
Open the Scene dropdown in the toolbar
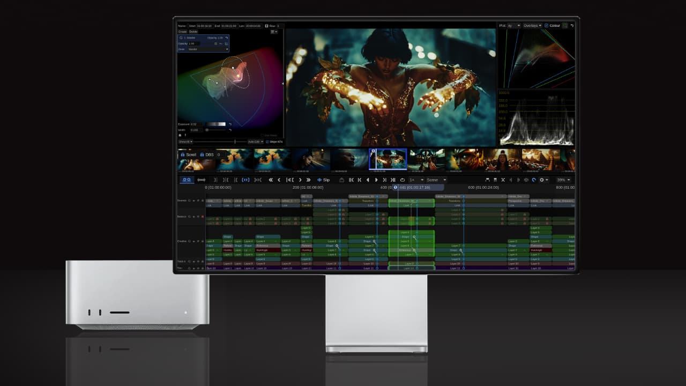[x=434, y=180]
